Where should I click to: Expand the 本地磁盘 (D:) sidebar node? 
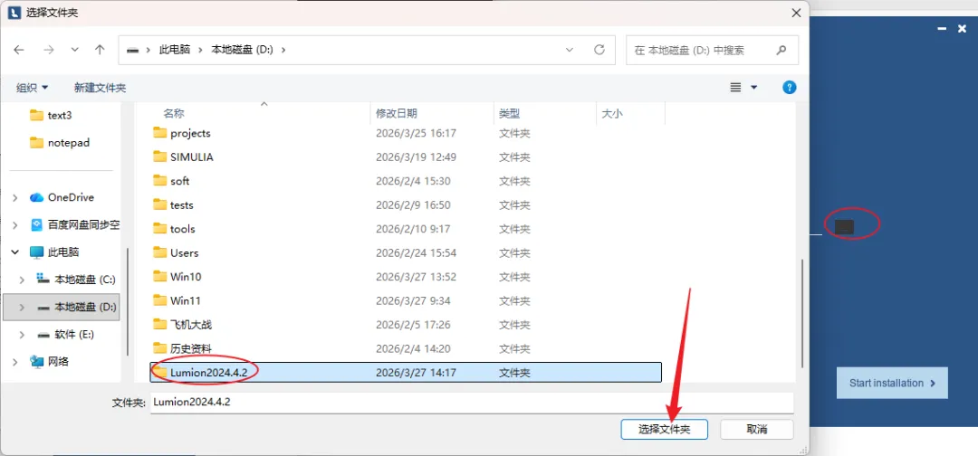[x=23, y=307]
